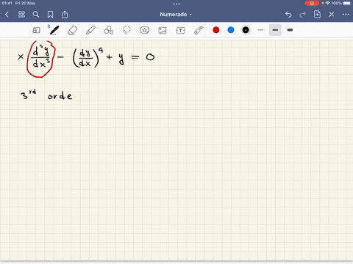Open the Elements sticker tool
353x264 pixels.
point(144,30)
